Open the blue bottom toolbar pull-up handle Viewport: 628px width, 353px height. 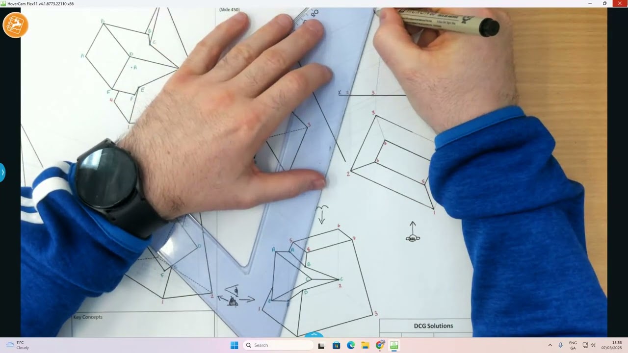[314, 335]
